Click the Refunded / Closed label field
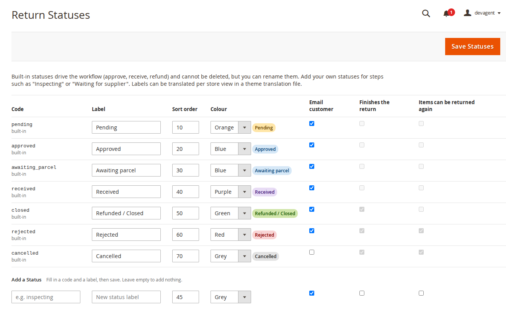Image resolution: width=506 pixels, height=314 pixels. coord(126,213)
